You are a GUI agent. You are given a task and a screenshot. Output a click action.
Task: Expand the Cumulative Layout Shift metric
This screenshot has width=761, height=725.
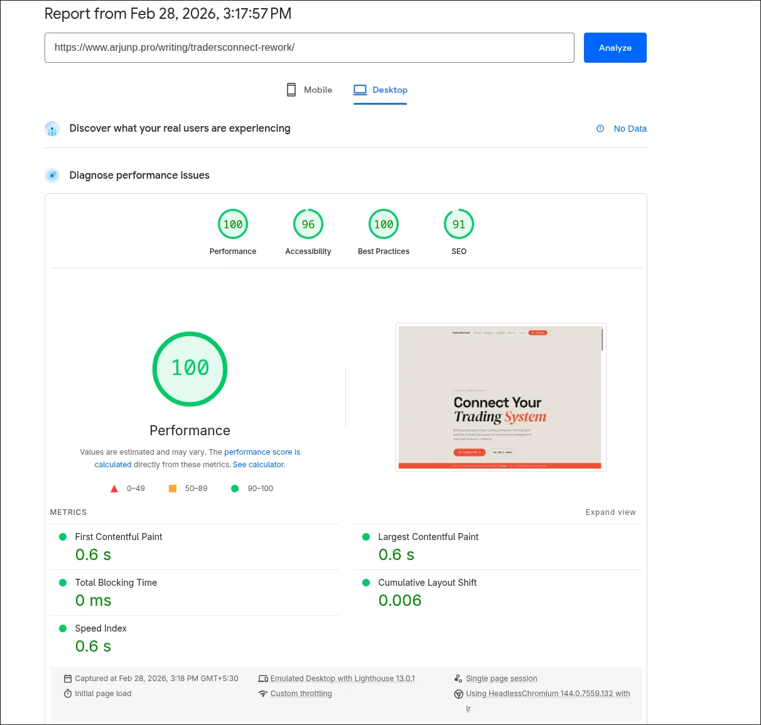click(x=427, y=583)
